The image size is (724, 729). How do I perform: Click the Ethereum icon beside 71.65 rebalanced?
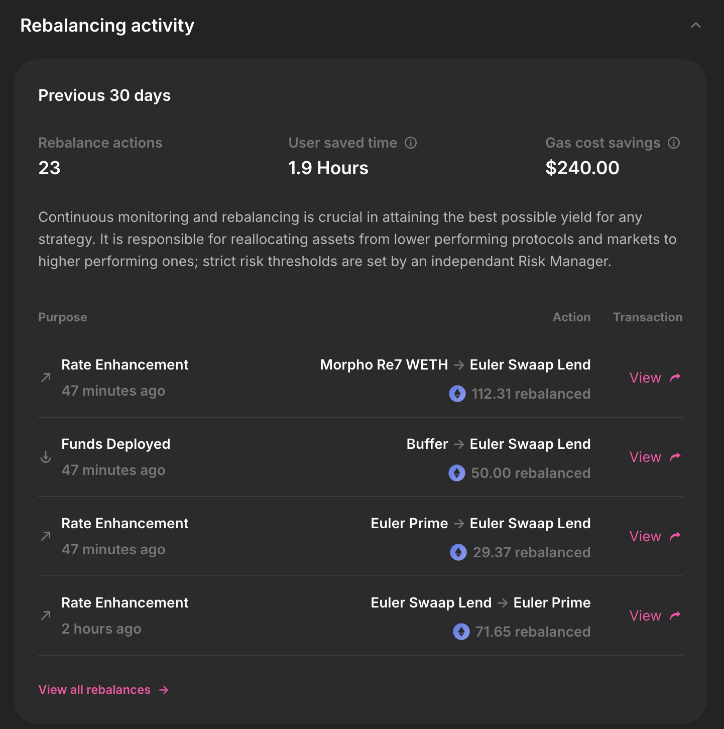pyautogui.click(x=461, y=632)
